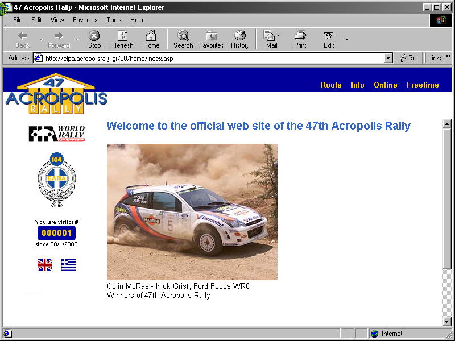The image size is (455, 341).
Task: Refresh the current page
Action: [123, 39]
